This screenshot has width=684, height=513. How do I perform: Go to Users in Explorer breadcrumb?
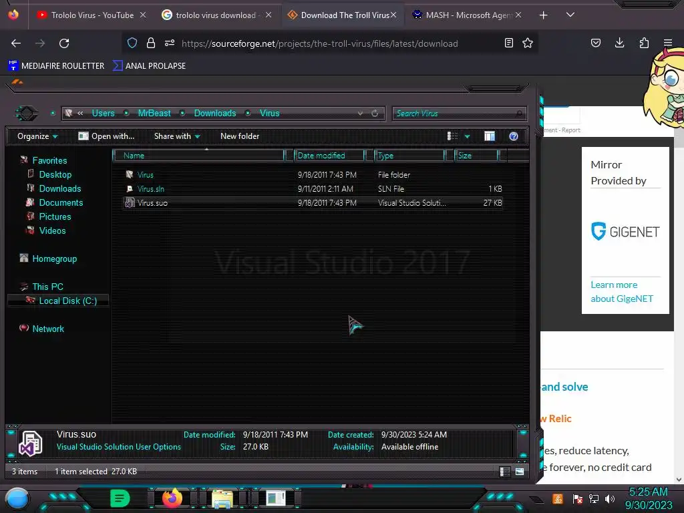coord(103,113)
